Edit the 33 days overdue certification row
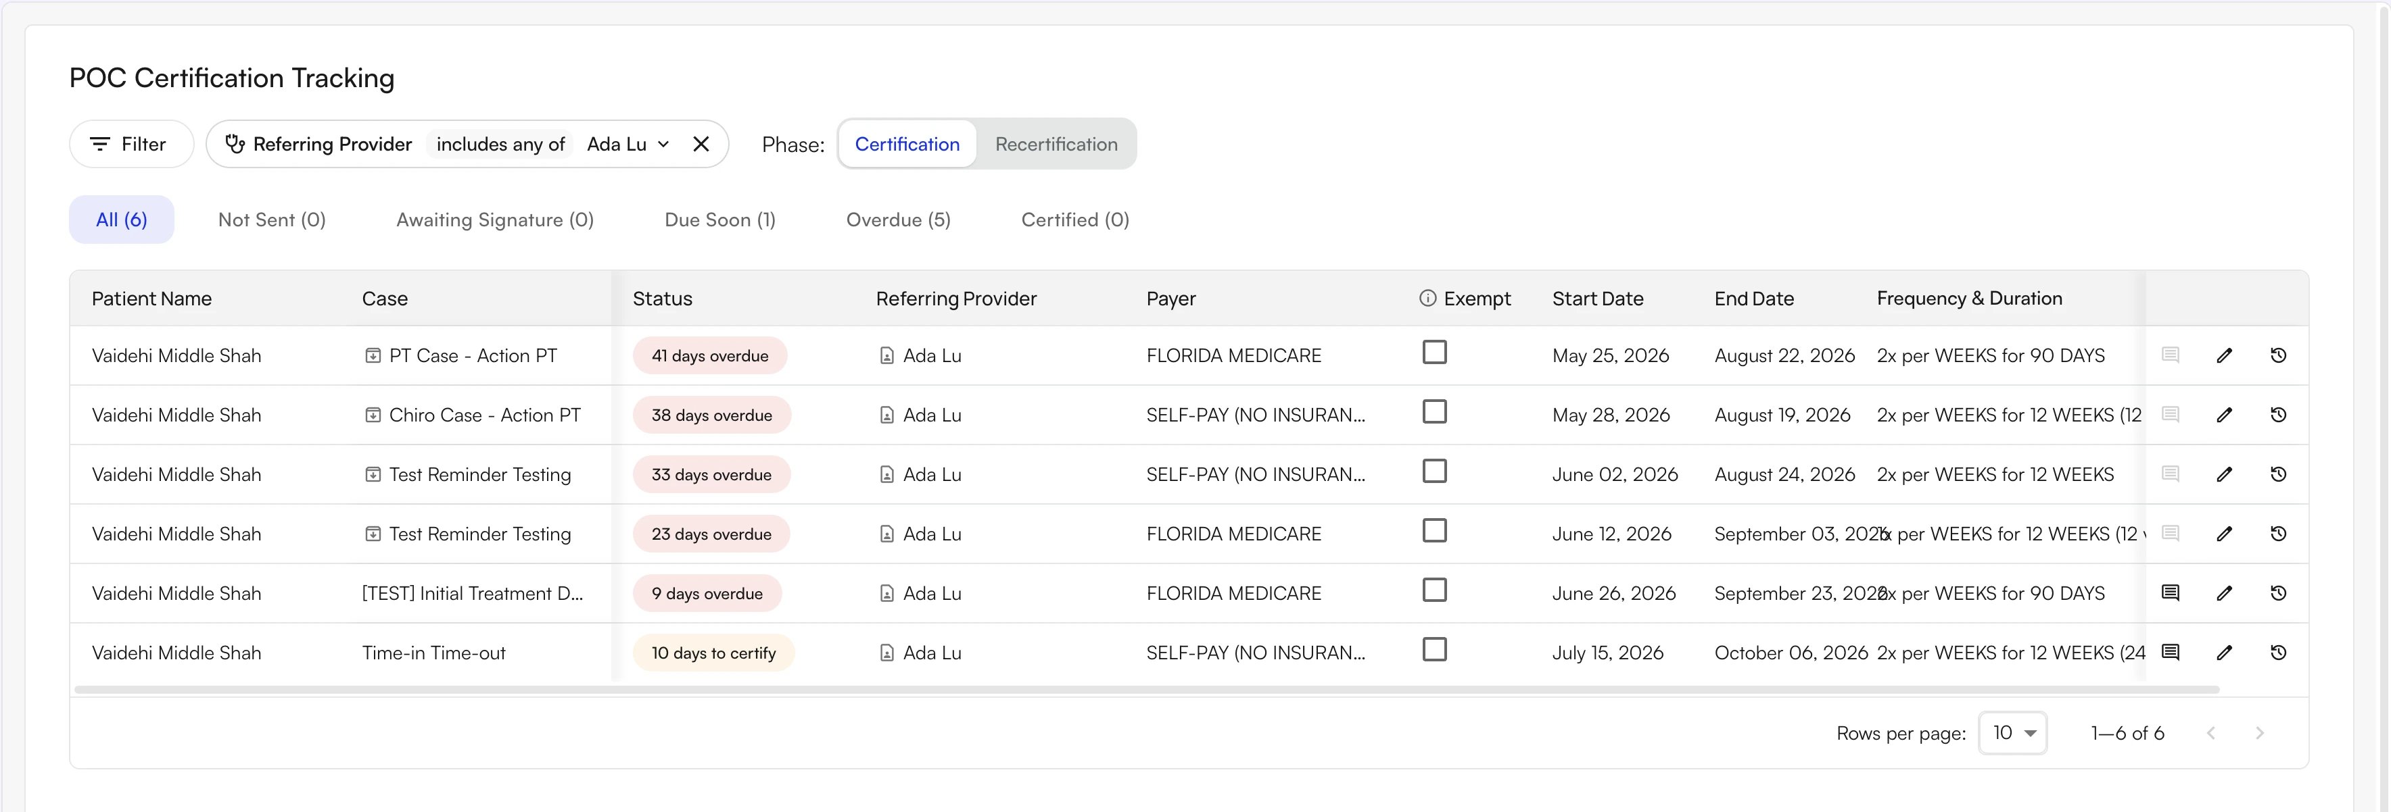The height and width of the screenshot is (812, 2391). (2224, 474)
